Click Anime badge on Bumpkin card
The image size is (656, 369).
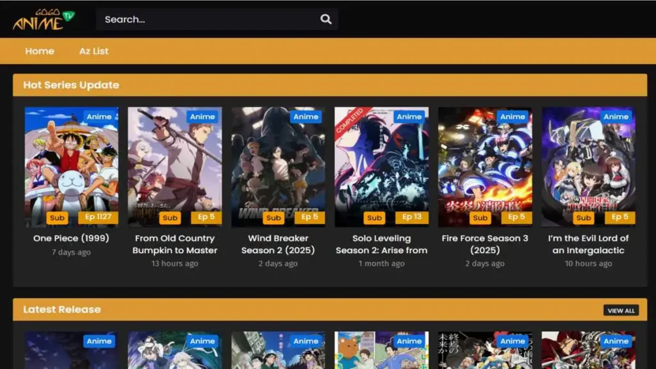[202, 117]
